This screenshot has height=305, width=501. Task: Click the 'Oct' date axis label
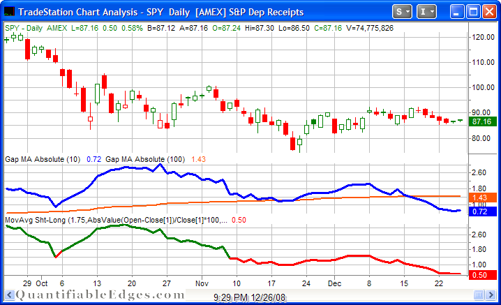[x=42, y=283]
